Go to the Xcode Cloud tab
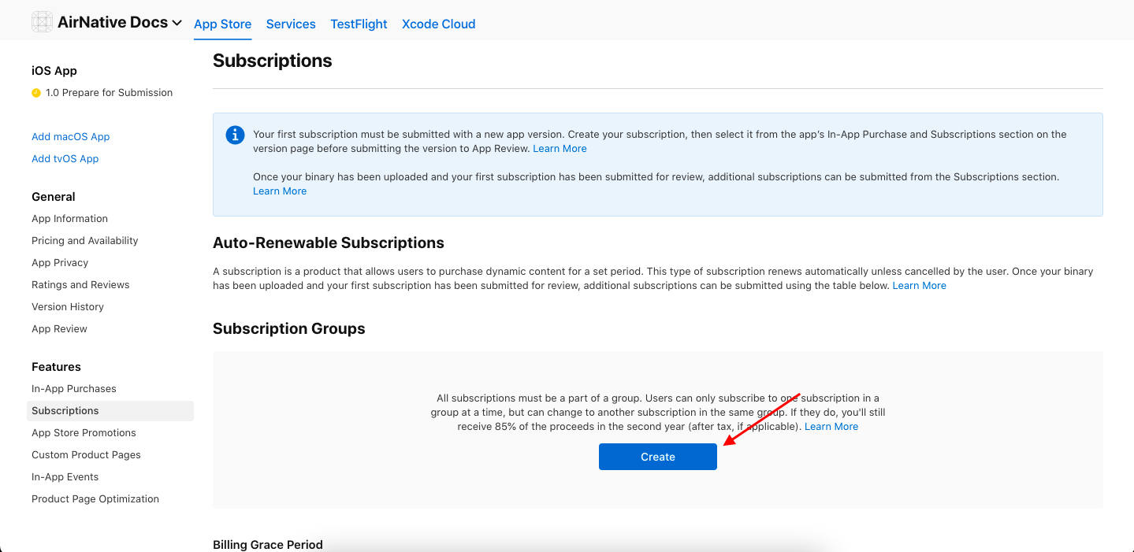This screenshot has width=1134, height=552. pos(438,24)
